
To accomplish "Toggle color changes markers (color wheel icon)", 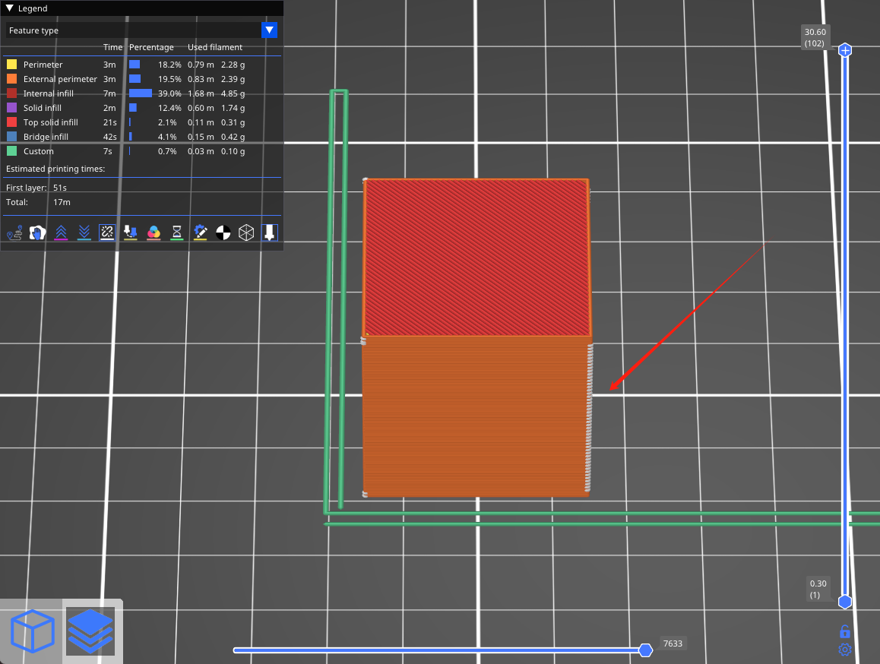I will tap(154, 232).
